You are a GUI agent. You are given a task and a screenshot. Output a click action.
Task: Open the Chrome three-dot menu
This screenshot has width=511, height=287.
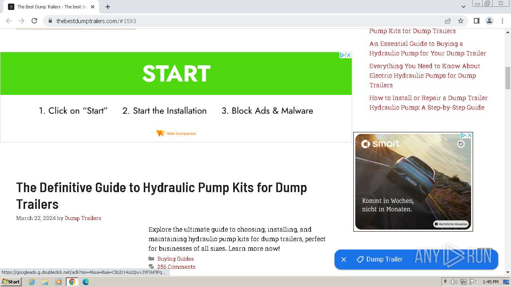coord(502,21)
